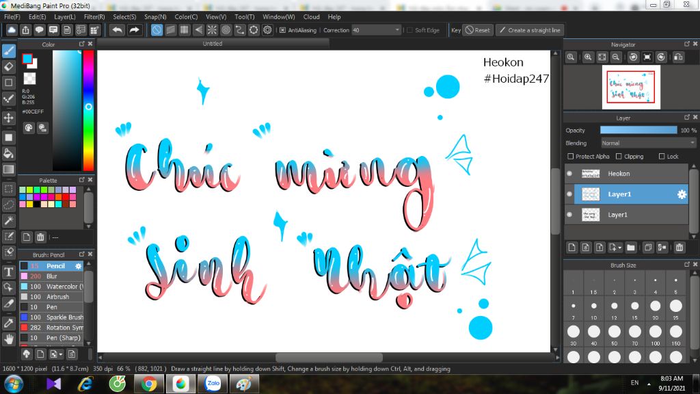Zoom in using Navigator magnifier plus
Screen dimensions: 700x394
click(588, 57)
